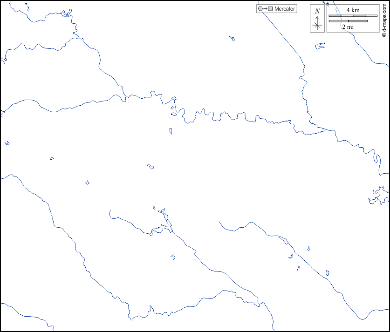The width and height of the screenshot is (390, 332).
Task: Click the Mercator projection label
Action: 285,9
